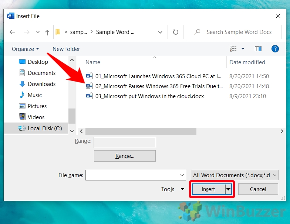
Task: Open the recent locations chevron
Action: point(38,32)
